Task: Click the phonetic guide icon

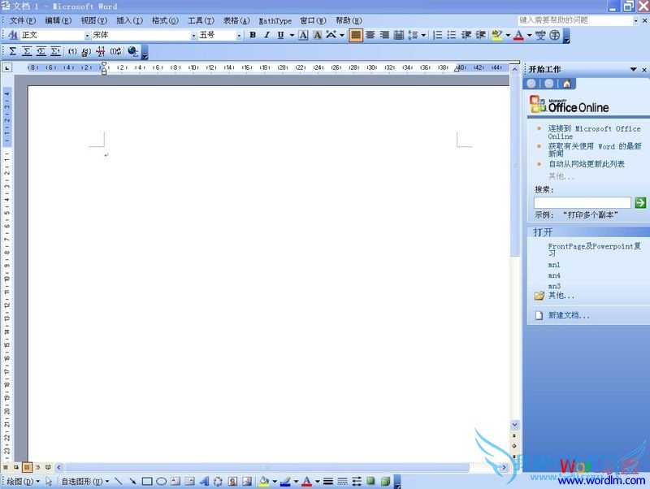Action: click(540, 35)
